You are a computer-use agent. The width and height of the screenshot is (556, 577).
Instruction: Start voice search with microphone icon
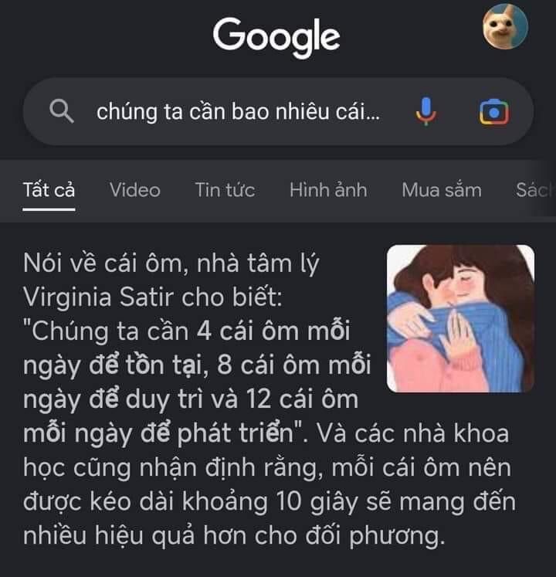(426, 111)
